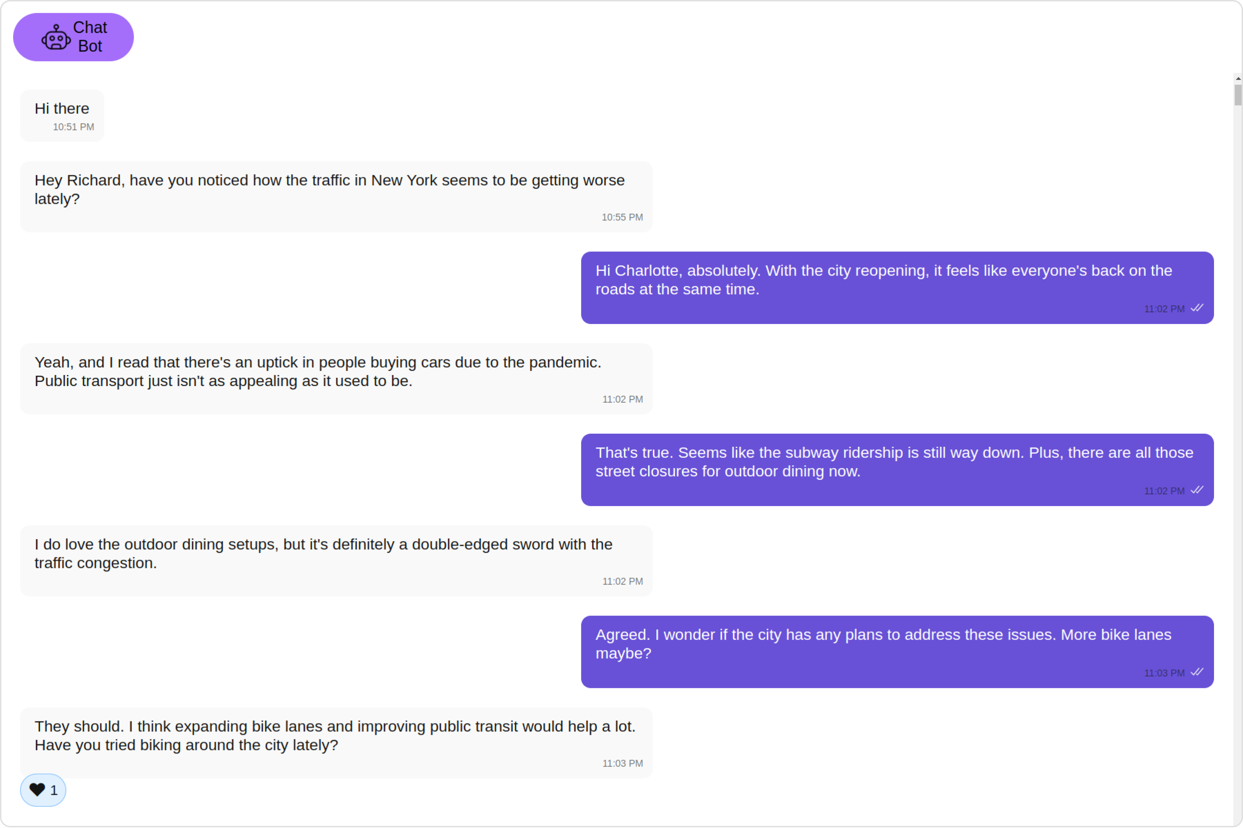This screenshot has width=1243, height=828.
Task: Select the 'Hi there' message bubble
Action: point(62,116)
